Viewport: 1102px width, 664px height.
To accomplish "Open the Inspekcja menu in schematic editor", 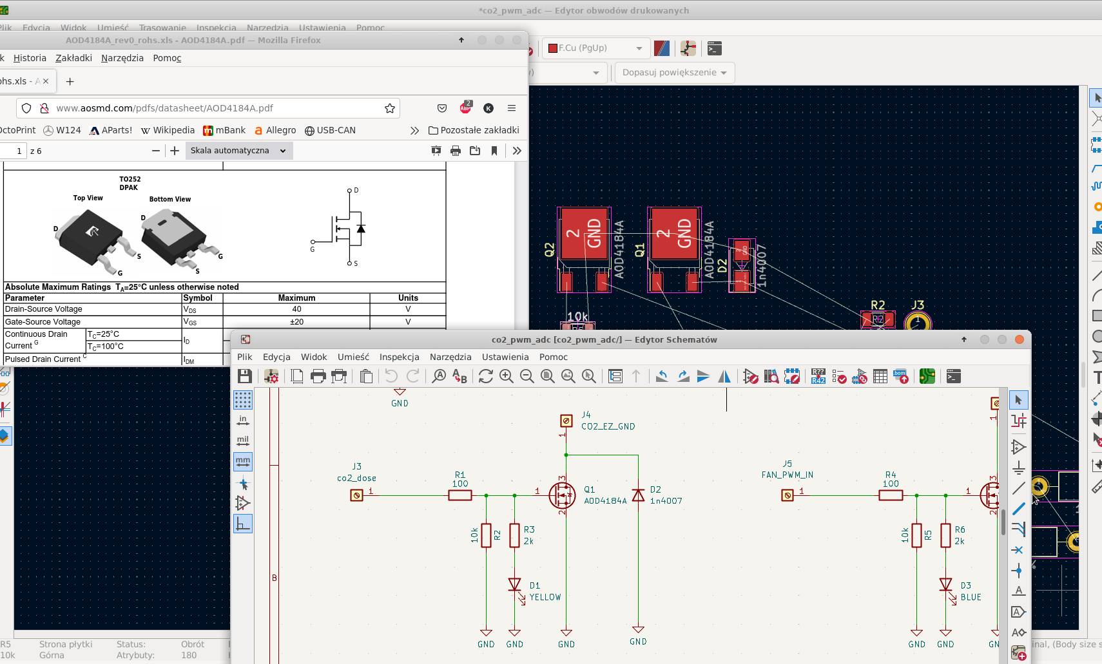I will (399, 357).
